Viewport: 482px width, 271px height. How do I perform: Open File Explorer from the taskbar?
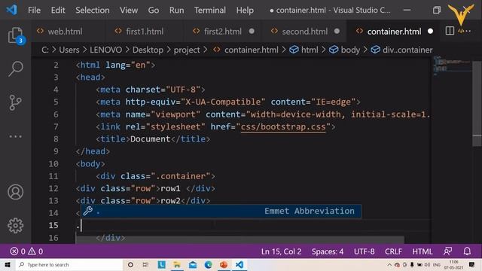[x=177, y=264]
